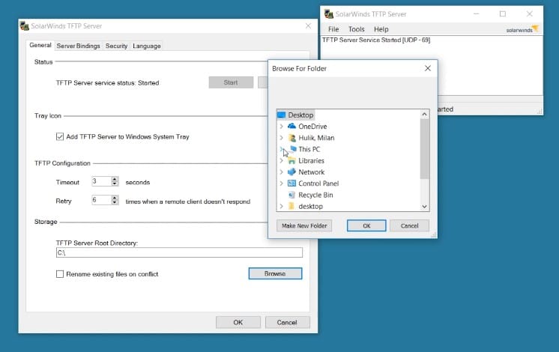The height and width of the screenshot is (352, 559).
Task: Click the Retry value field
Action: pyautogui.click(x=101, y=200)
